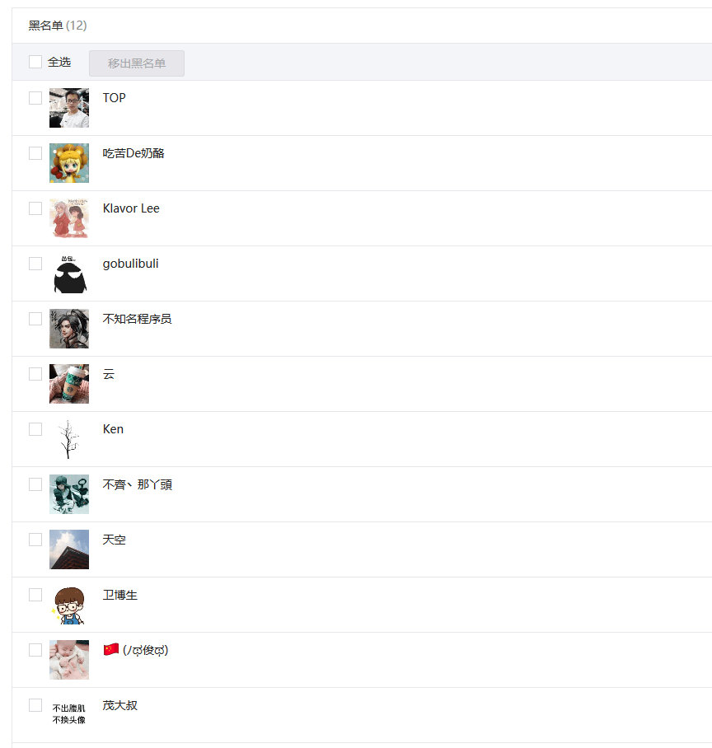Click the 移出黑名单 button
The height and width of the screenshot is (748, 712).
coord(137,63)
